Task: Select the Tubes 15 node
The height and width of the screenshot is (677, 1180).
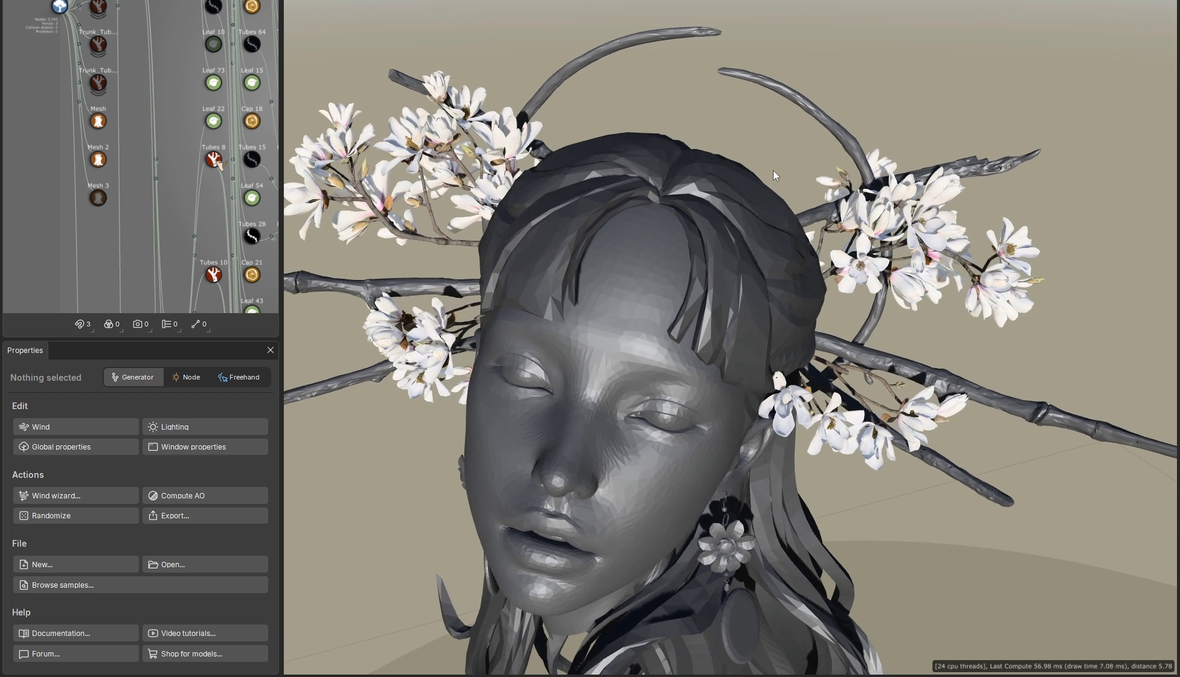Action: click(252, 159)
